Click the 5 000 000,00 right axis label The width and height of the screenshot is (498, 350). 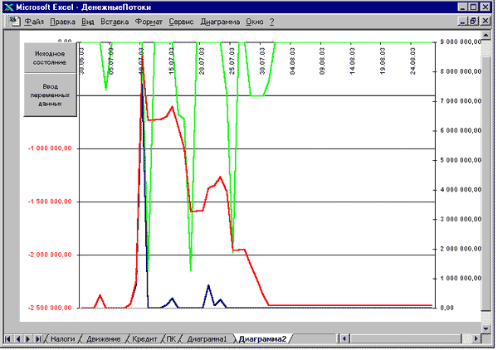pyautogui.click(x=461, y=160)
